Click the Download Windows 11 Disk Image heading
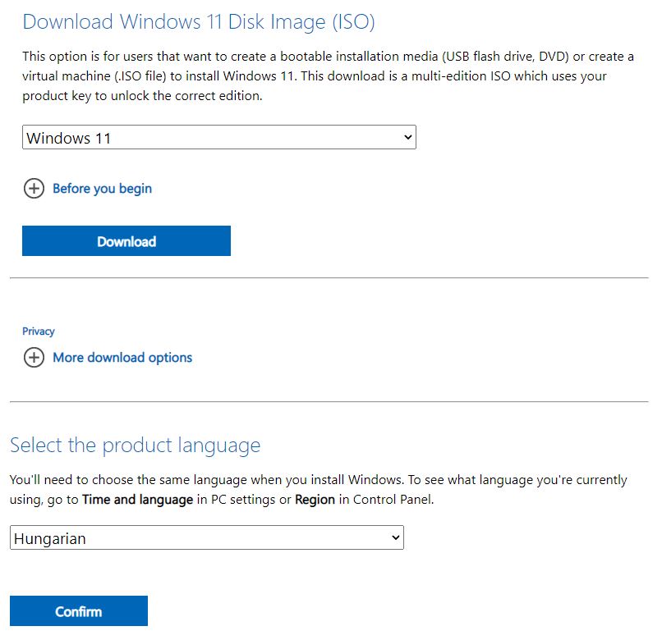This screenshot has height=640, width=662. coord(199,22)
